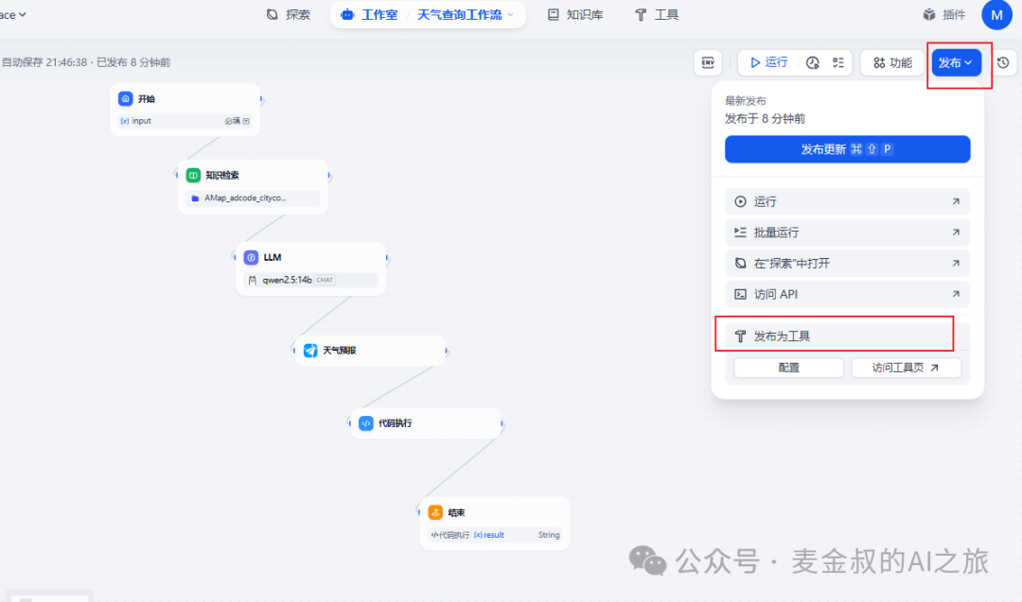Click the checklist icon beside the clock
Image resolution: width=1022 pixels, height=602 pixels.
(837, 61)
